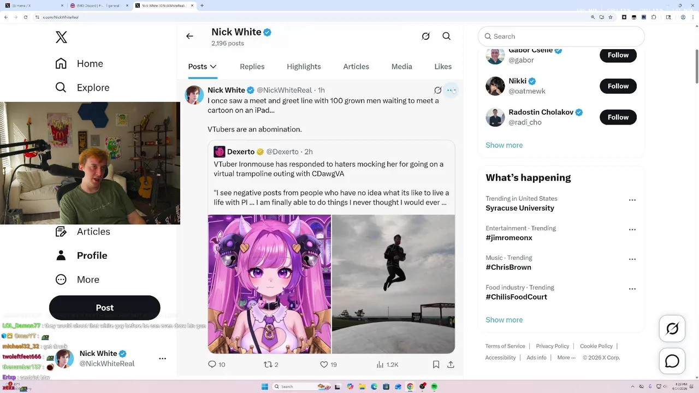The image size is (699, 393).
Task: Click the Grok icon in profile header
Action: 426,36
